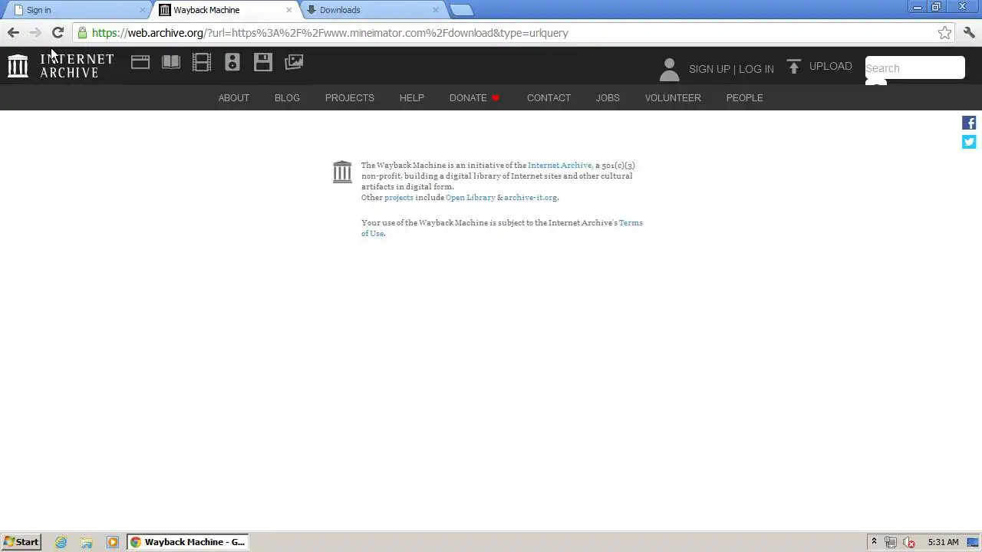This screenshot has height=552, width=982.
Task: Switch to the Downloads tab
Action: [x=371, y=10]
